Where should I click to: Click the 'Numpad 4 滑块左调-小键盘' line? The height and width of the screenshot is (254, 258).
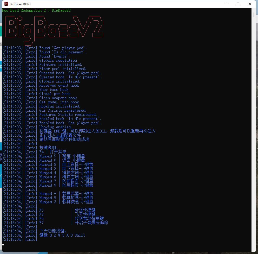[x=48, y=173]
